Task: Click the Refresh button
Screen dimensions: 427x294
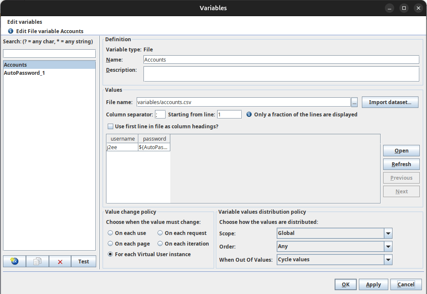Action: pos(401,164)
